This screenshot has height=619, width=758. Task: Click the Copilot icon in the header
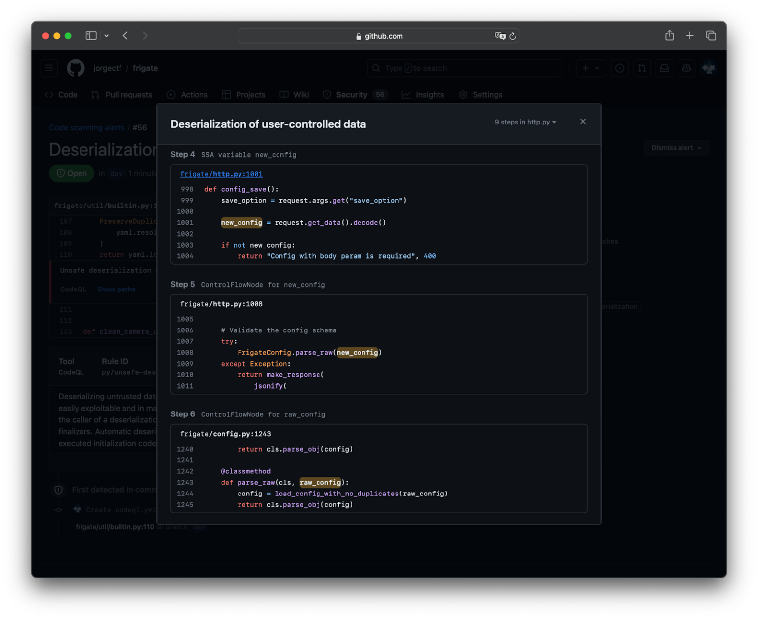pyautogui.click(x=686, y=68)
